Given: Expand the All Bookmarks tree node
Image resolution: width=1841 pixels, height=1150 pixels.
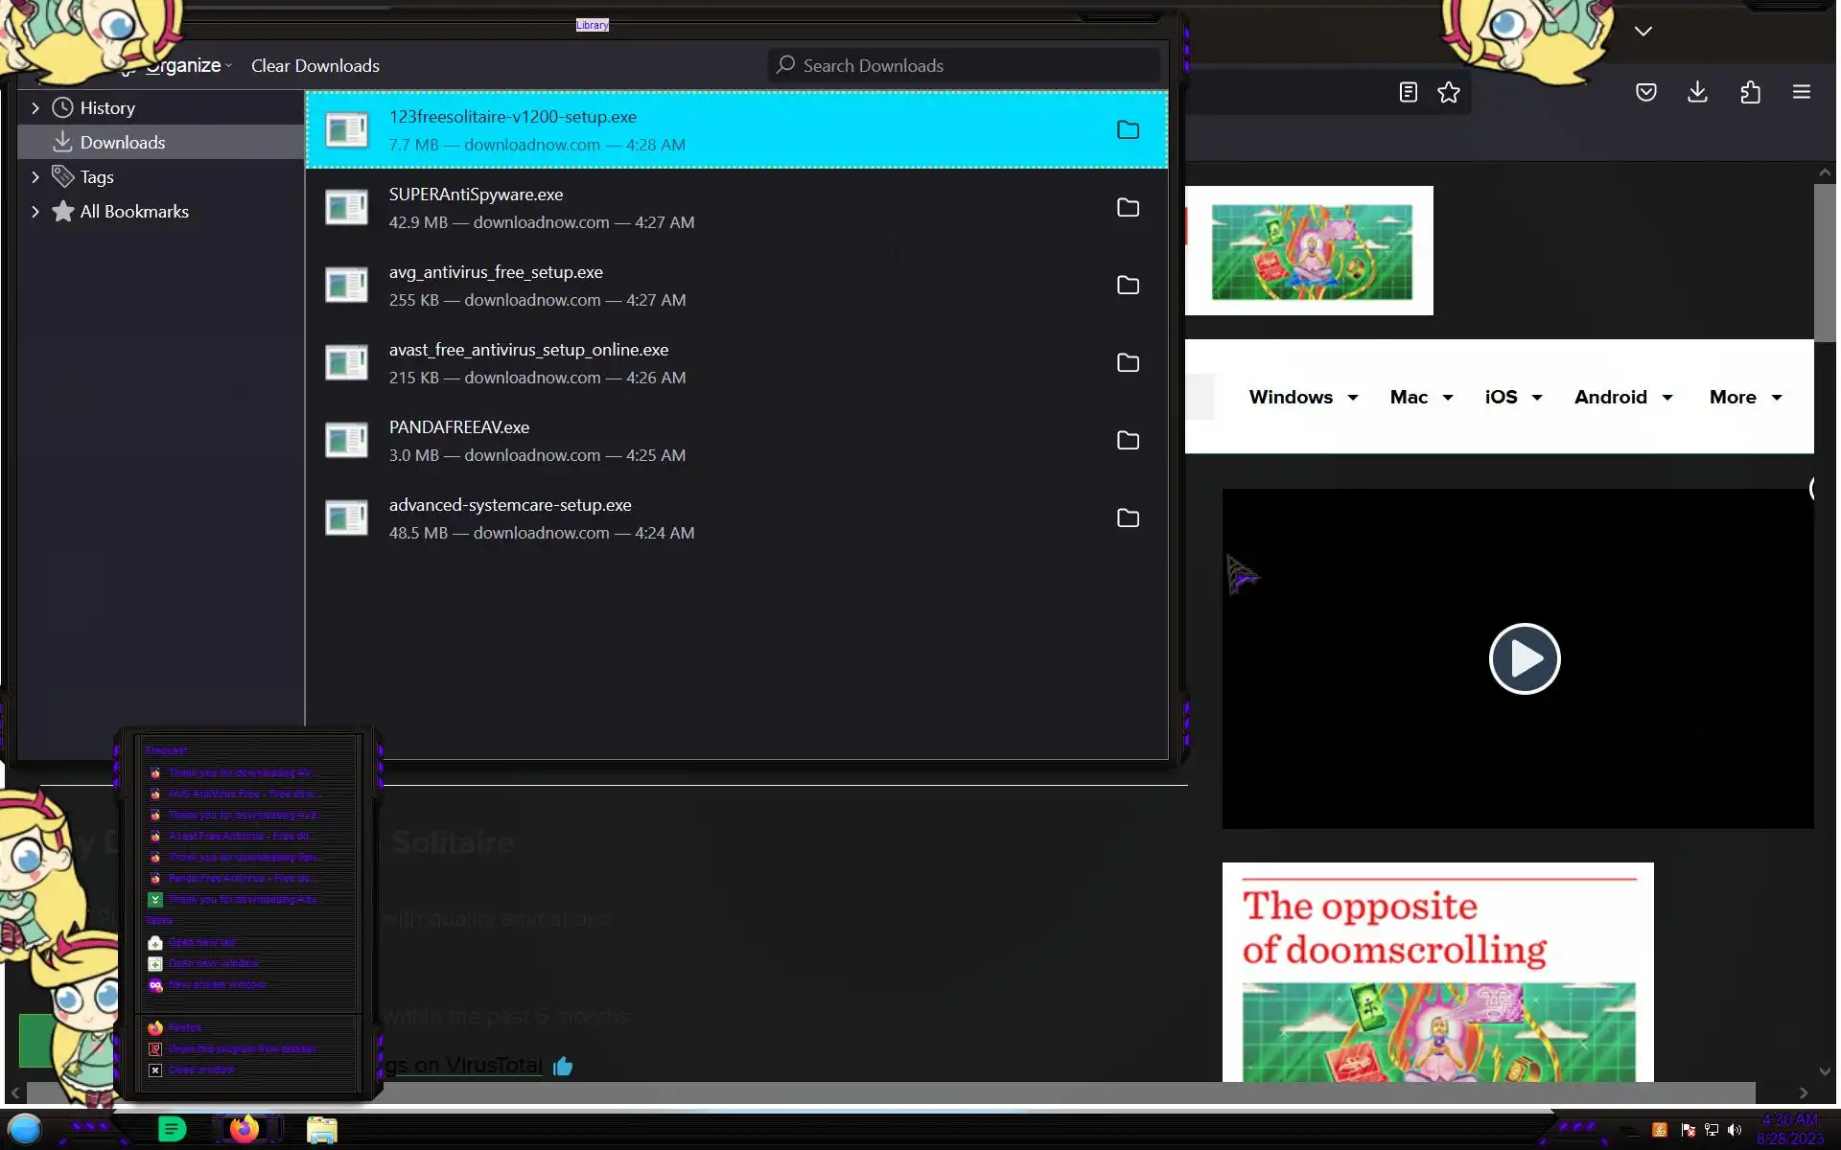Looking at the screenshot, I should click(x=35, y=212).
